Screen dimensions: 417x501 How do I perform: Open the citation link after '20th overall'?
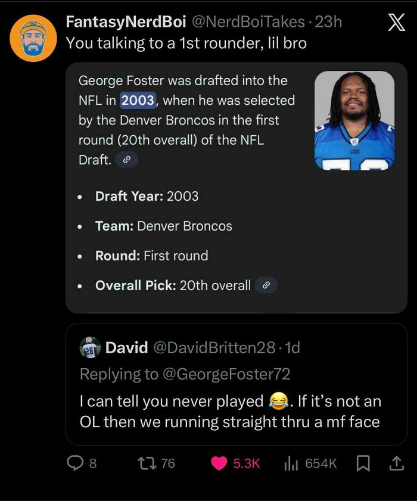tap(266, 285)
